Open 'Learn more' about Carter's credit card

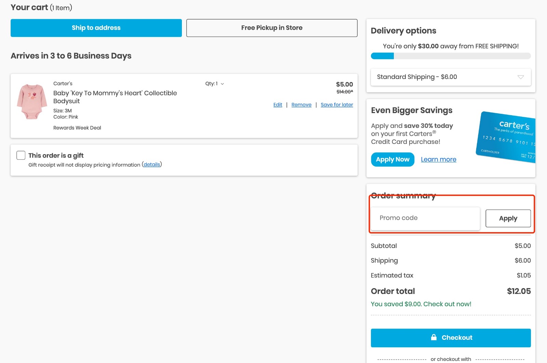coord(439,159)
